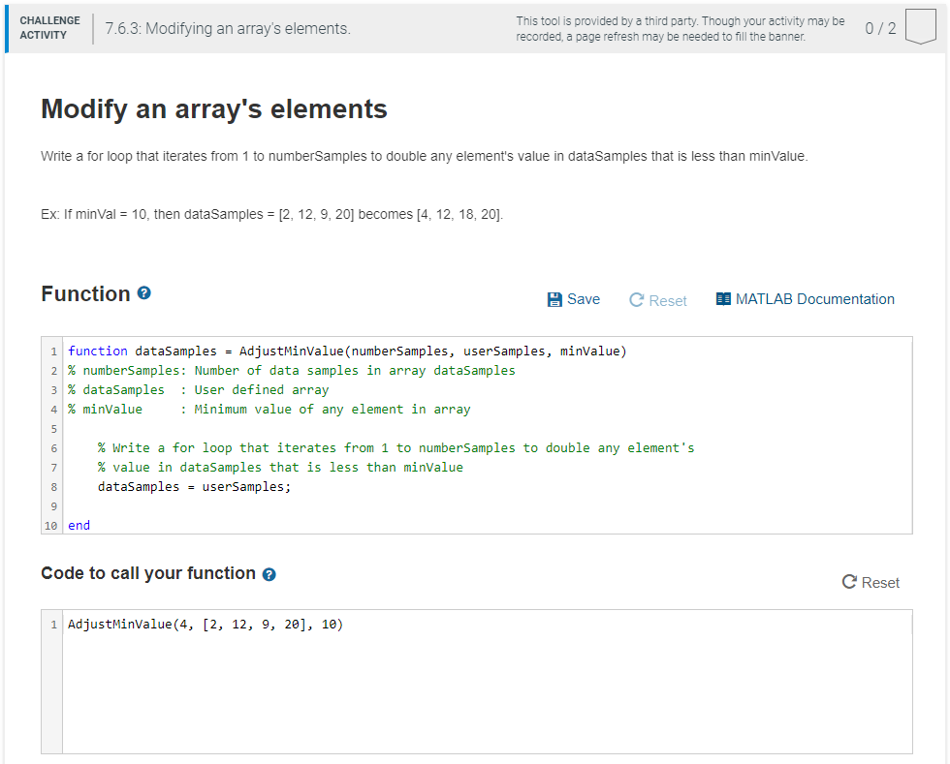Click the Function help question mark icon
The image size is (950, 764).
[x=143, y=293]
